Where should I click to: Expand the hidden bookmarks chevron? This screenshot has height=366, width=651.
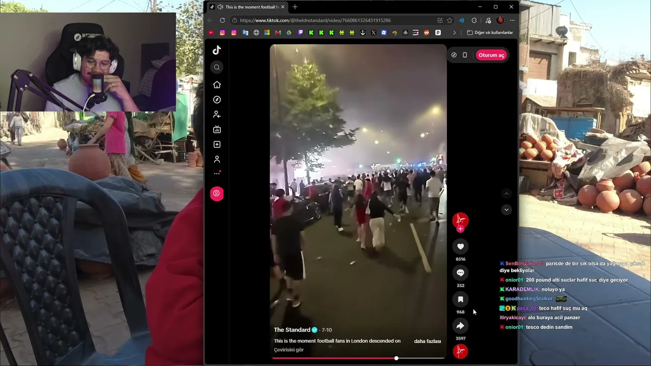[454, 33]
